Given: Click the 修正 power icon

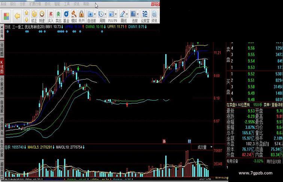Looking at the screenshot, I should point(34,14).
